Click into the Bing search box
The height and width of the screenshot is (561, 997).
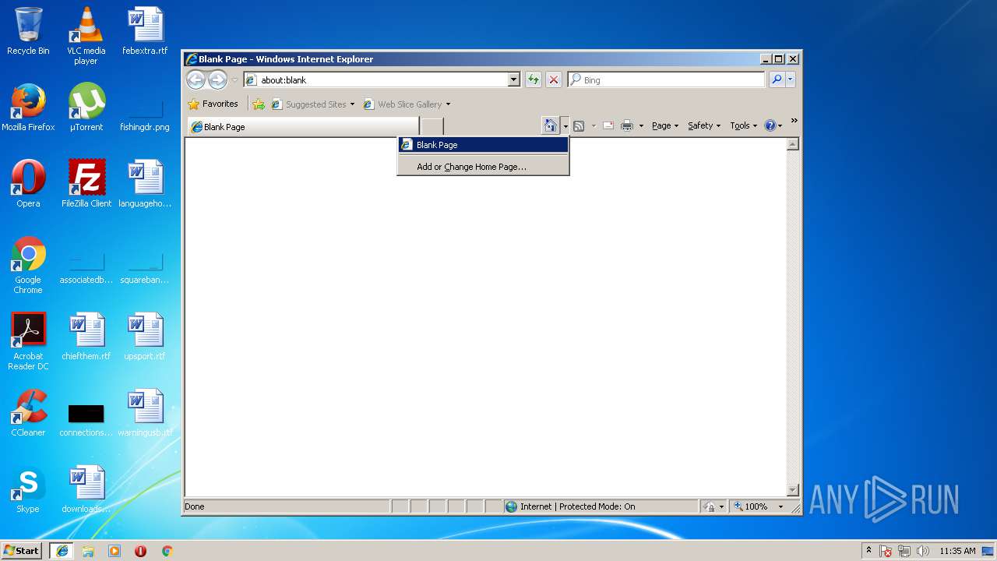pos(666,79)
